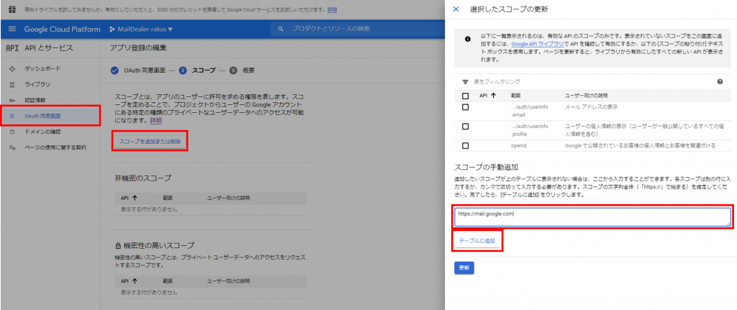Click the key icon for 認証情報
Viewport: 737px width, 310px height.
pyautogui.click(x=12, y=100)
